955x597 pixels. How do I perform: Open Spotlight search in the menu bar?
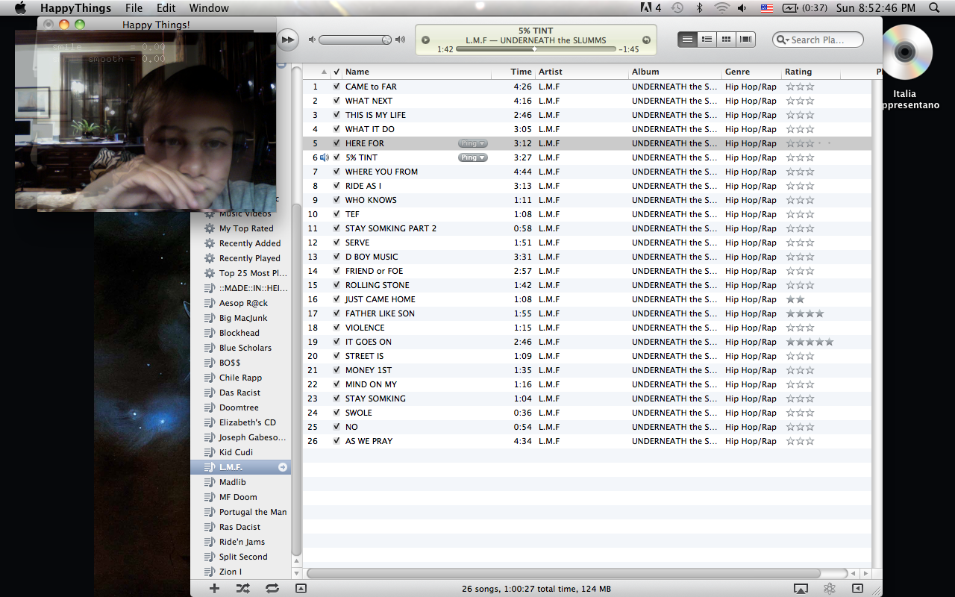pos(934,8)
